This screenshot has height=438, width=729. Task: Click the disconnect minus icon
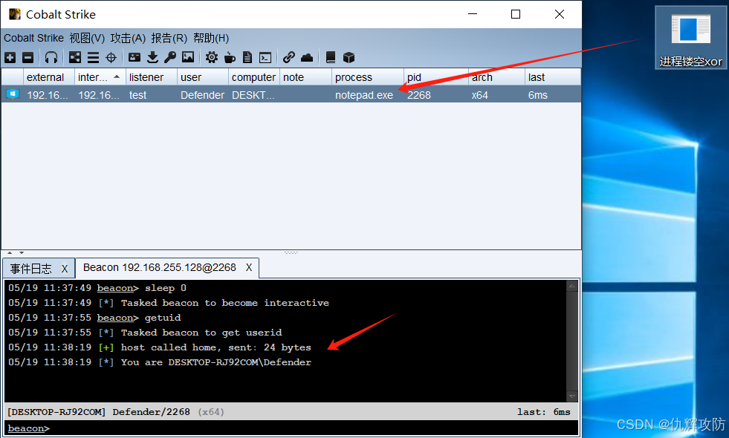coord(28,58)
